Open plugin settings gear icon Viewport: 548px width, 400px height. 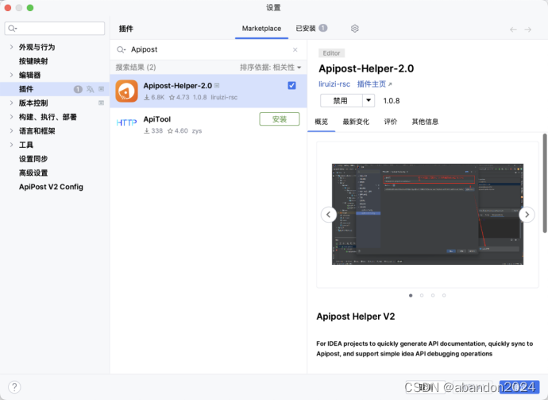(x=354, y=29)
